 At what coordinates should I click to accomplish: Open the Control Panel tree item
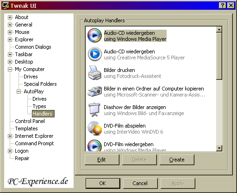pos(30,121)
